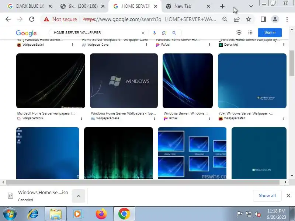Open Windows Server, Windows... Pxfuel link

point(185,113)
